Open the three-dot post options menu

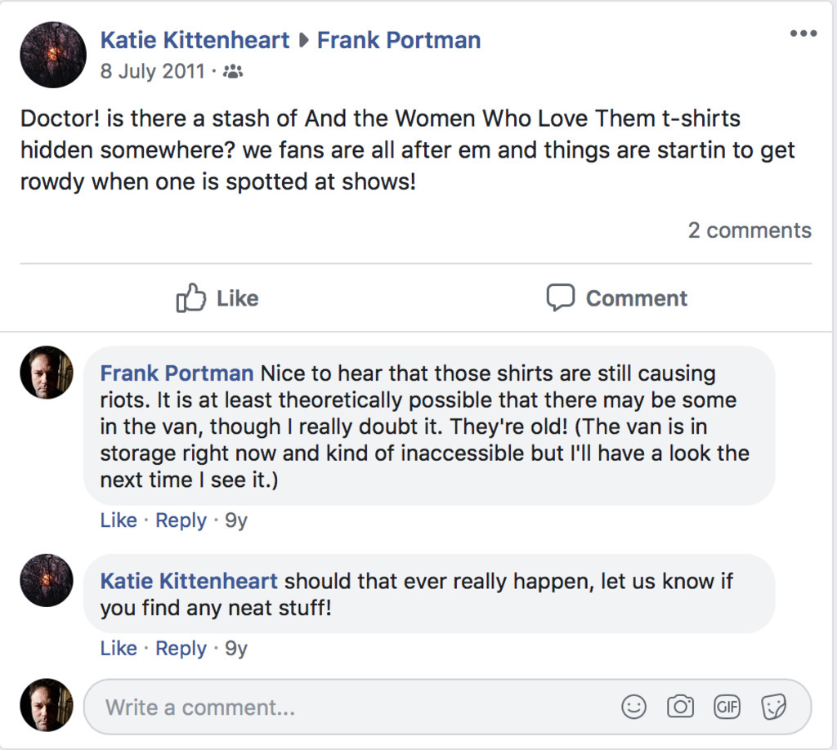[803, 33]
